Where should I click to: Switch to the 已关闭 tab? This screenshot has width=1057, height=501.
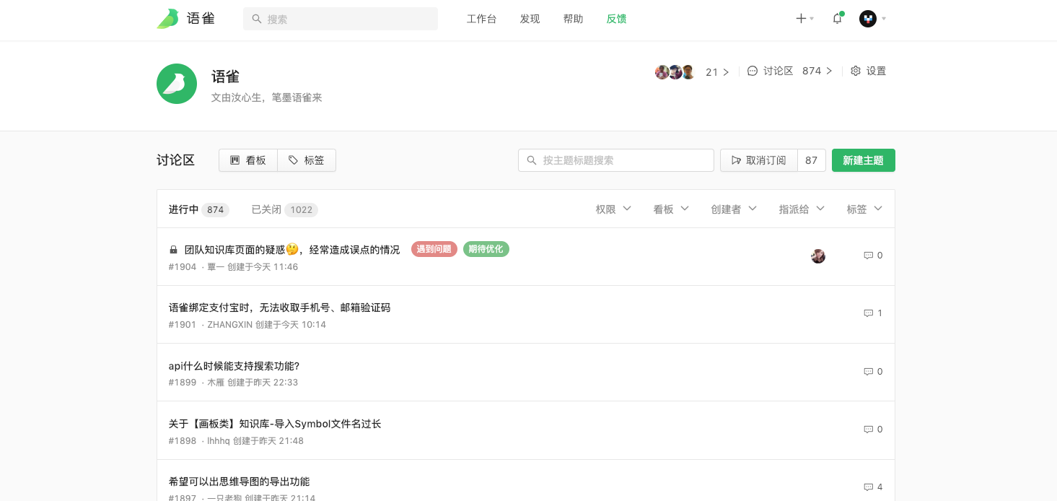click(265, 209)
